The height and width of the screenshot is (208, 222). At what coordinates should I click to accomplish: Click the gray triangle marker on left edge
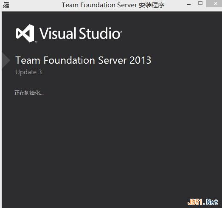(x=6, y=60)
